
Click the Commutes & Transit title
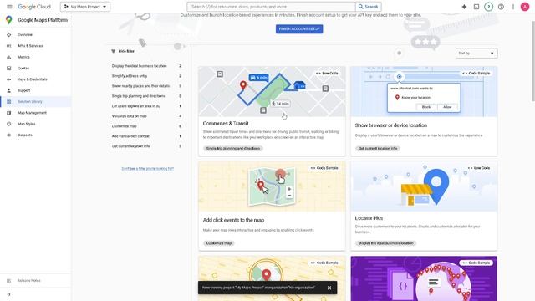[x=226, y=124]
